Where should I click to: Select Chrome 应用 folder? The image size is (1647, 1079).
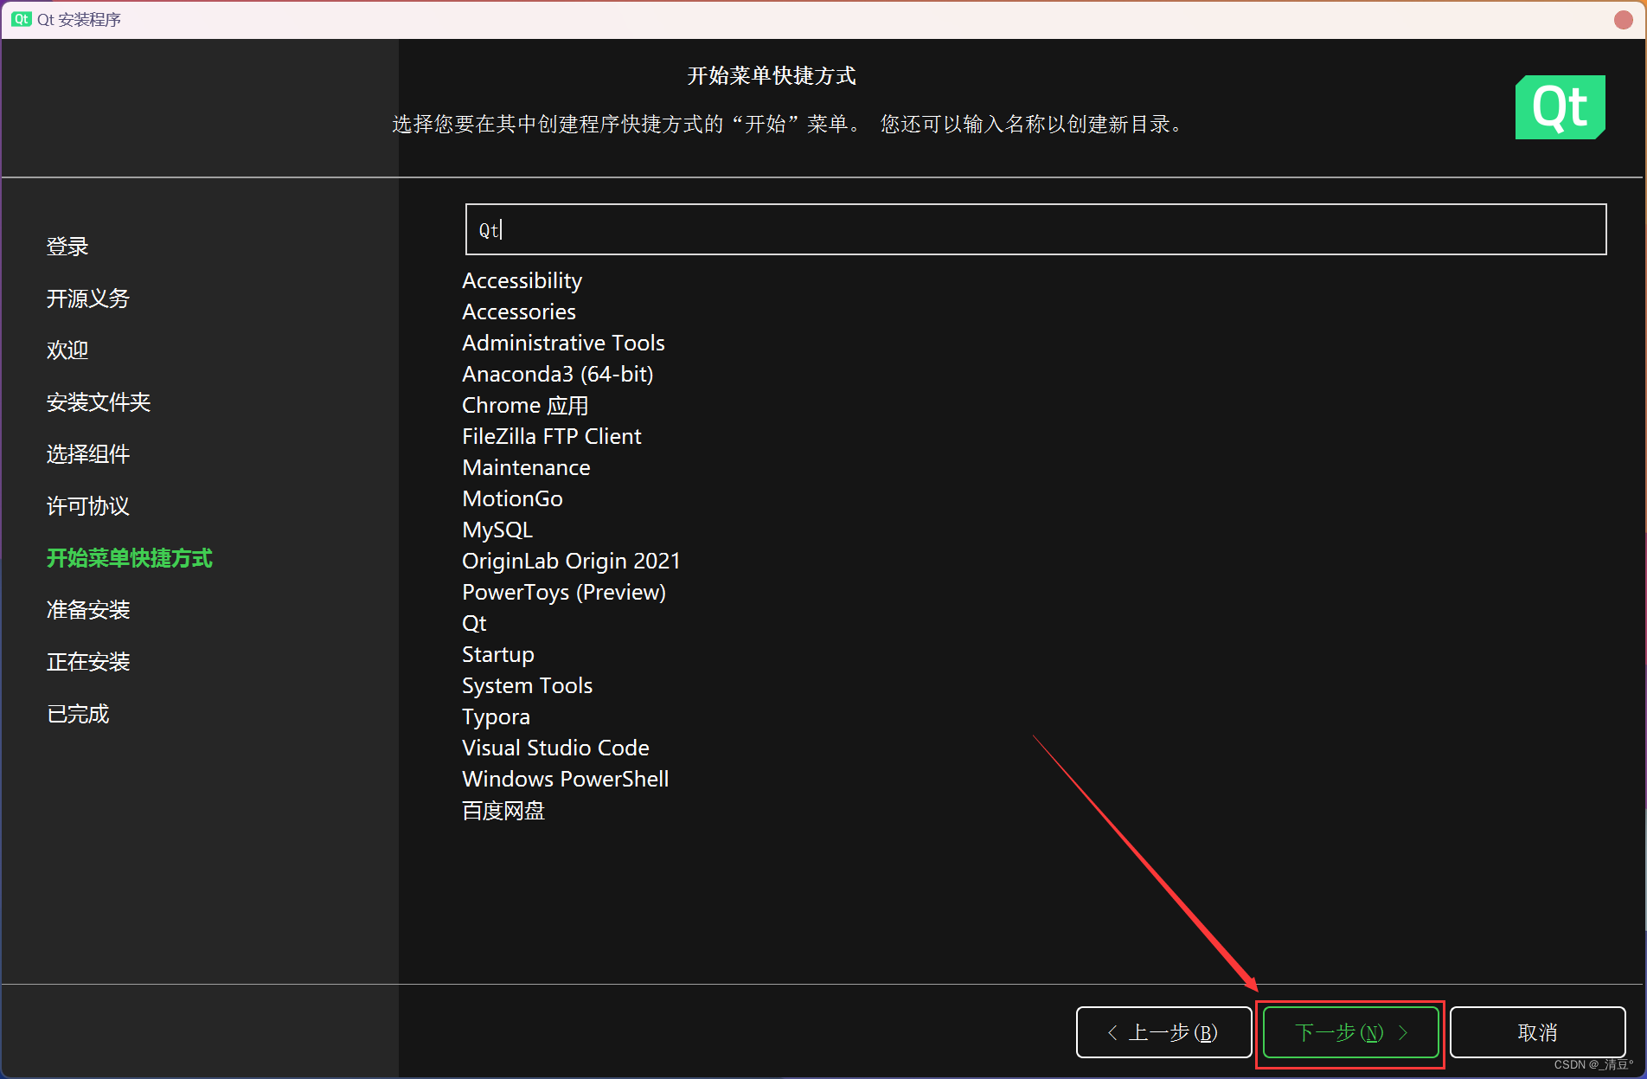(x=525, y=405)
